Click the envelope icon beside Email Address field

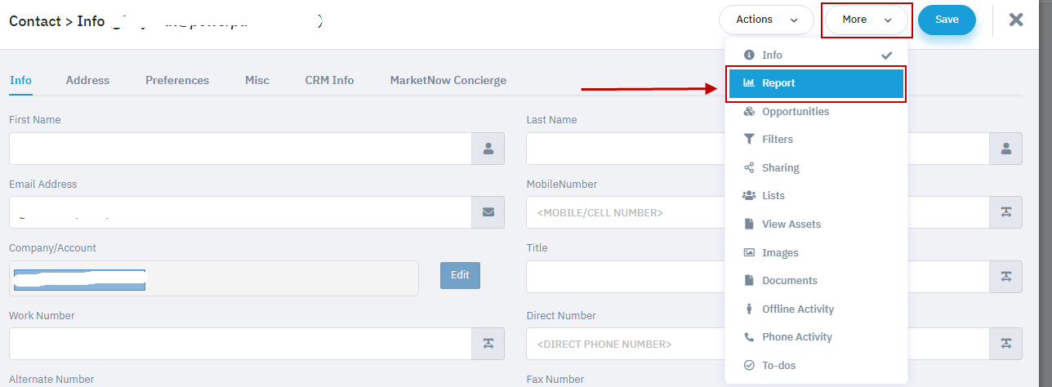coord(488,212)
